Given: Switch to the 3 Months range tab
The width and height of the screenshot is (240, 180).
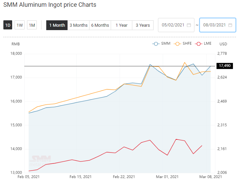Looking at the screenshot, I should tap(78, 25).
